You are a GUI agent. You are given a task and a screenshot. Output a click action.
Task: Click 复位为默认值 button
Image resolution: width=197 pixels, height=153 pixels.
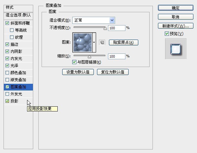coord(113,72)
